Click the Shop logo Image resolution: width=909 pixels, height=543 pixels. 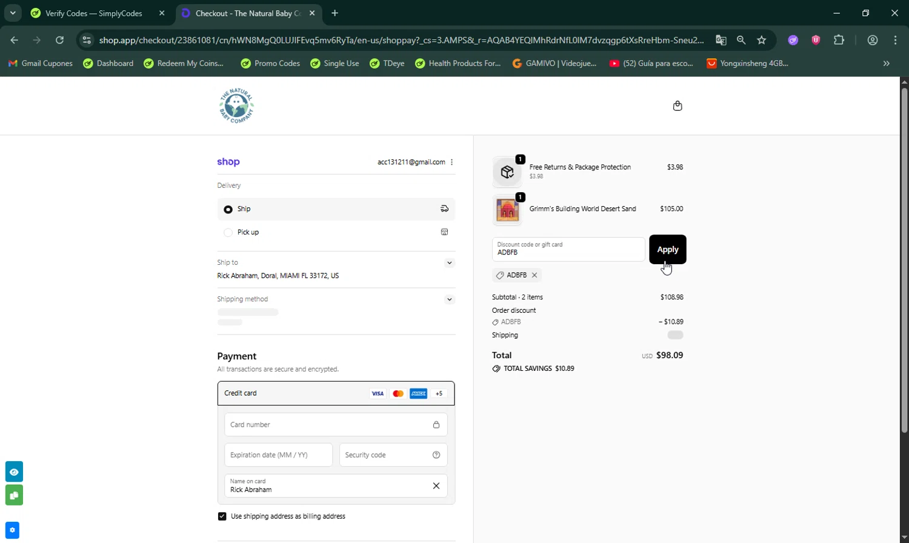point(228,162)
